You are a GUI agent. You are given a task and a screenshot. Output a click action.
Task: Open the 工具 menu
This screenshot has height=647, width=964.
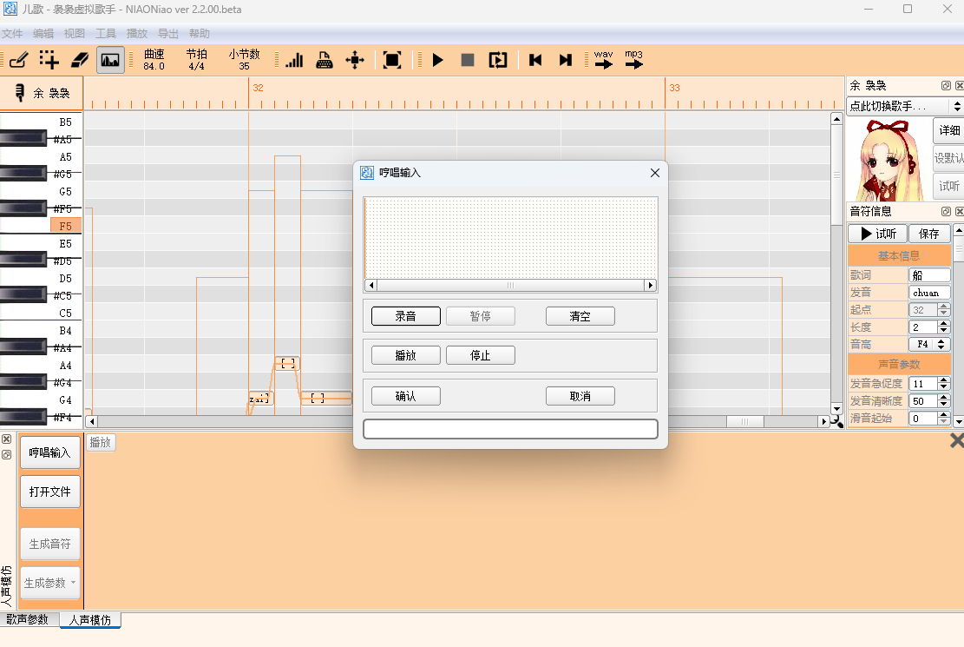106,34
